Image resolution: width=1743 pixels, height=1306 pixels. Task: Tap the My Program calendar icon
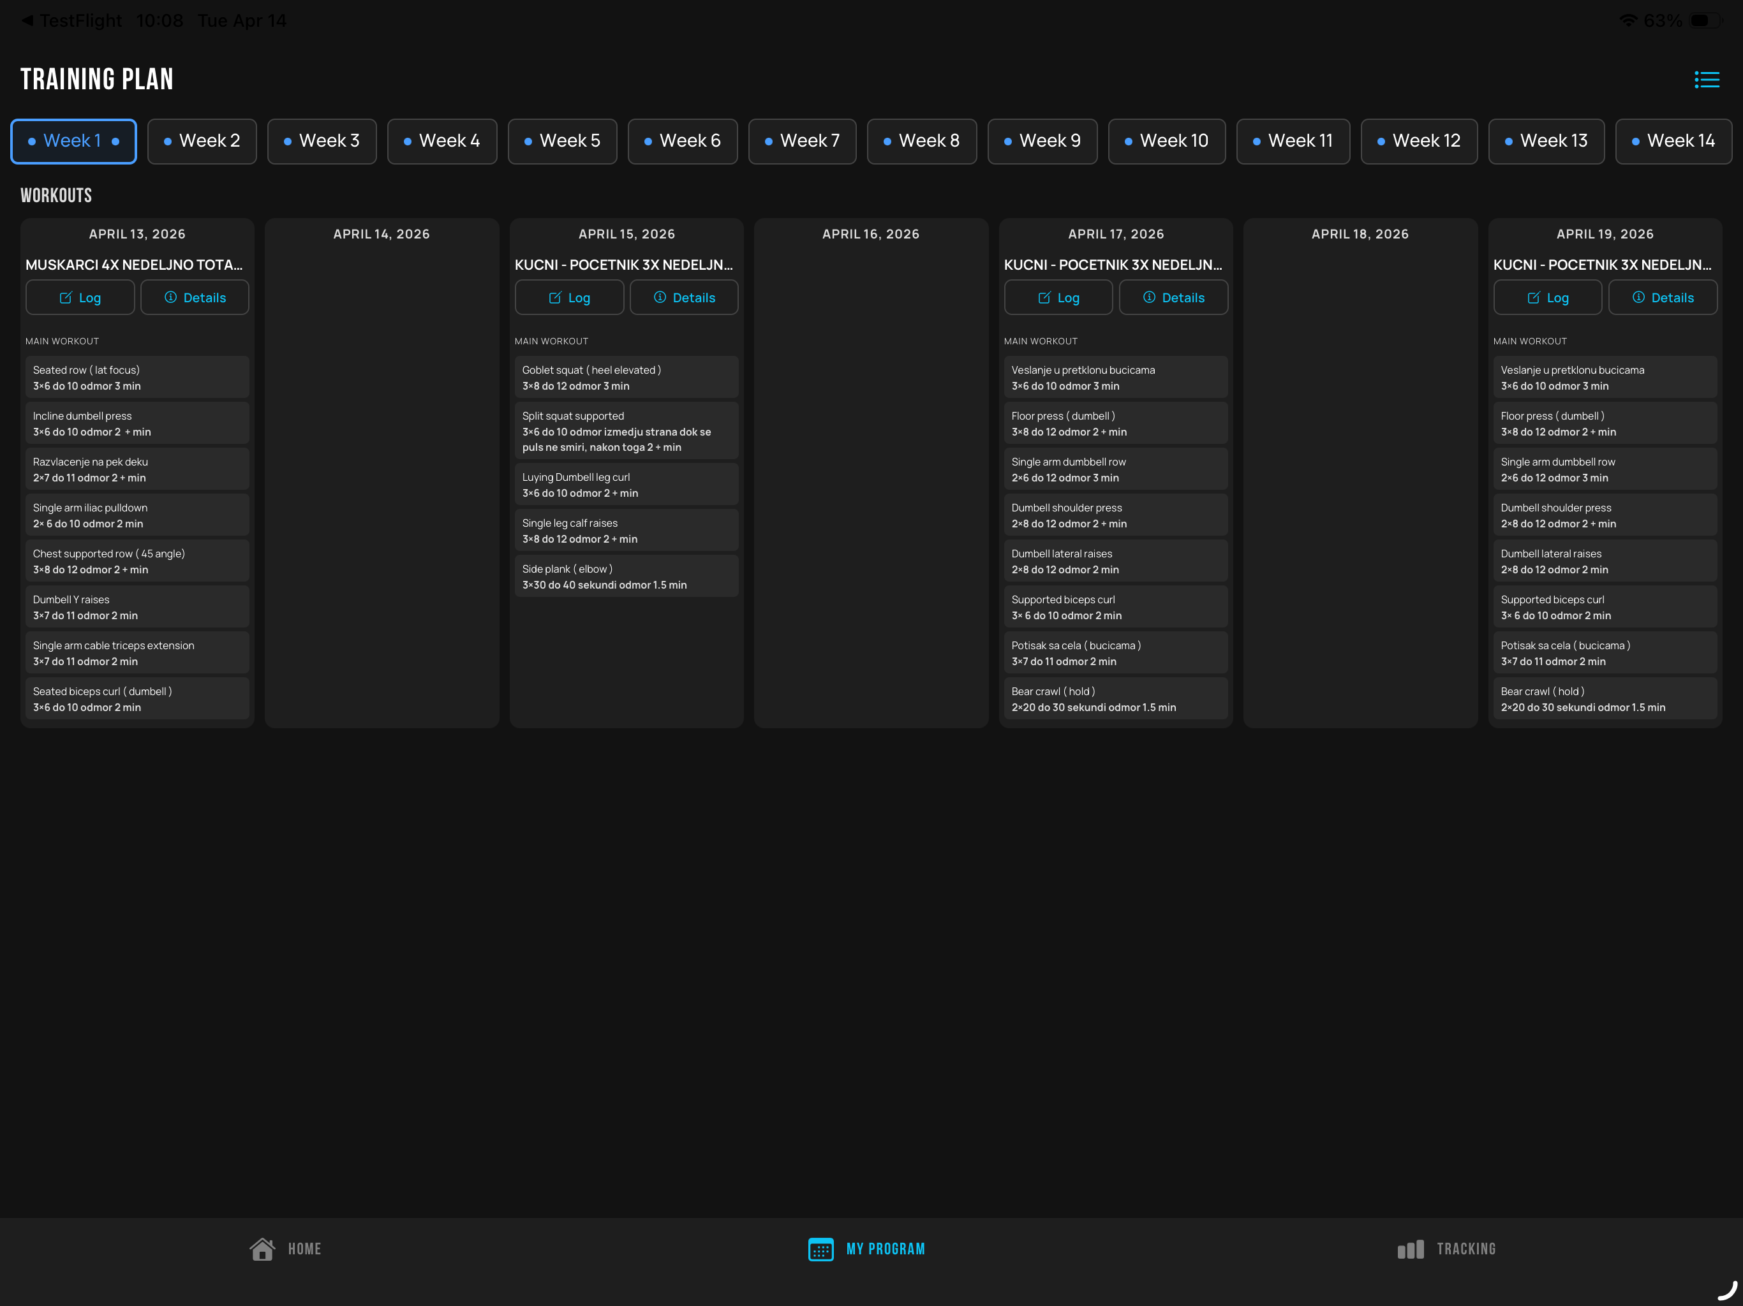(x=820, y=1249)
